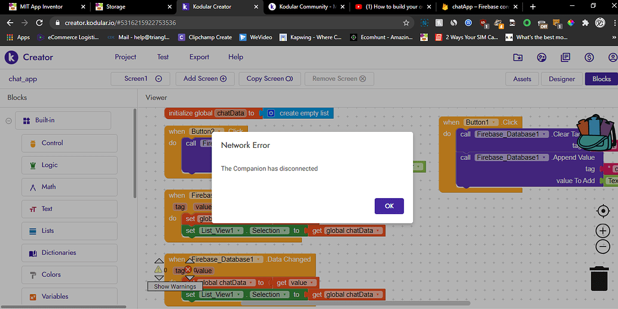Click the red error X indicator
The width and height of the screenshot is (618, 309).
click(188, 270)
